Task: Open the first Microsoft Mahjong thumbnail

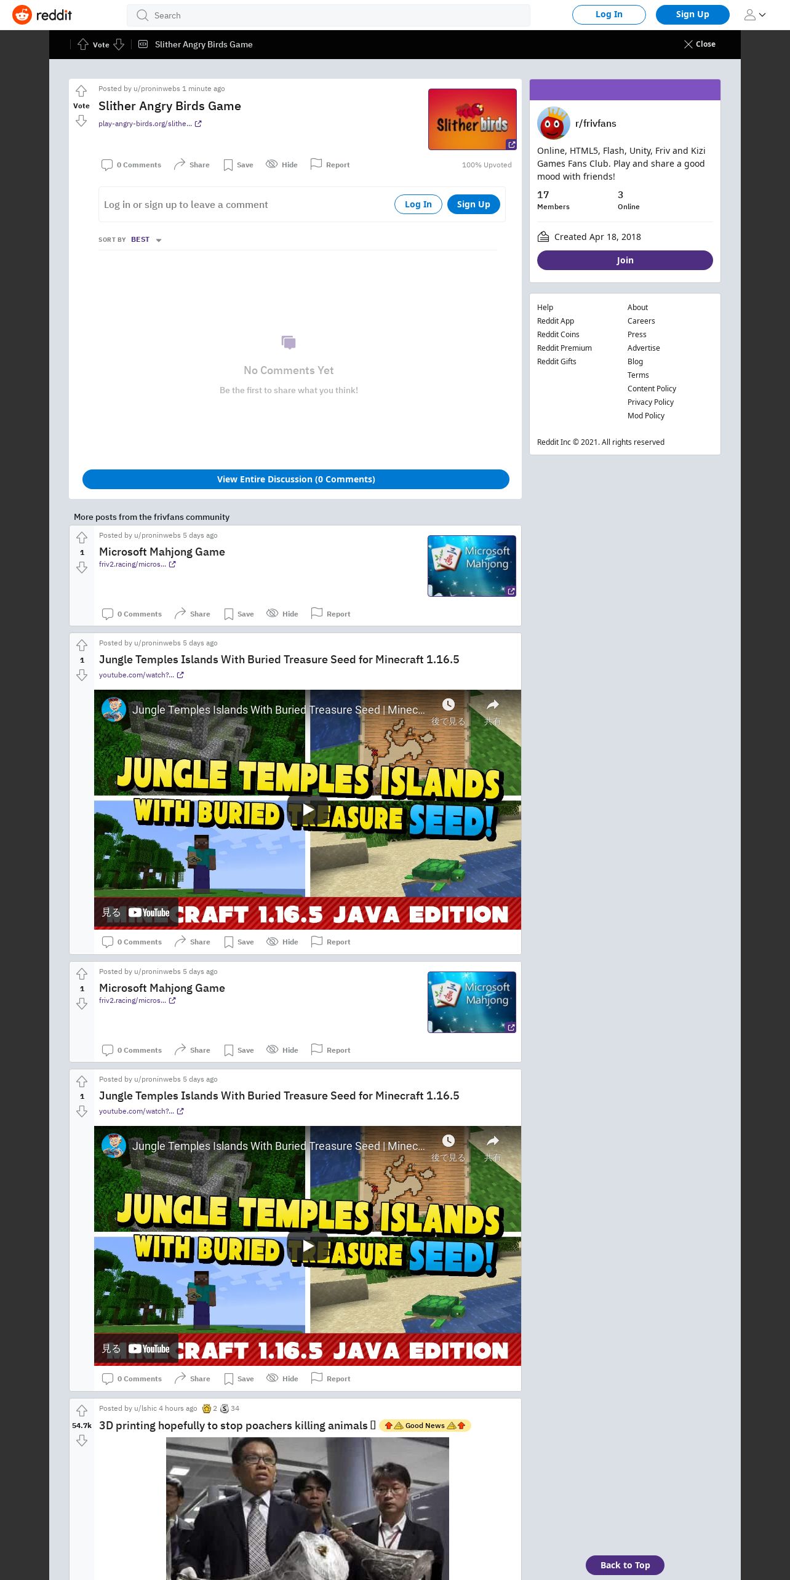Action: (x=472, y=566)
